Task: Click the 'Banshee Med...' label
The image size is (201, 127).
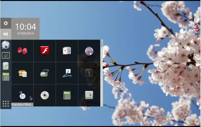Action: pos(22,104)
